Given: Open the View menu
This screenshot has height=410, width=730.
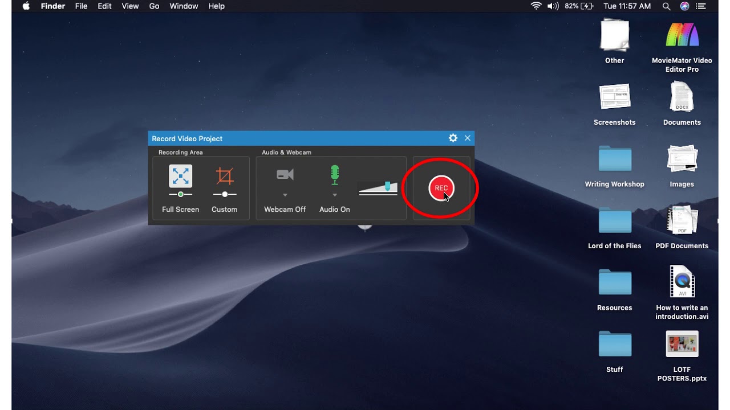Looking at the screenshot, I should pos(130,6).
